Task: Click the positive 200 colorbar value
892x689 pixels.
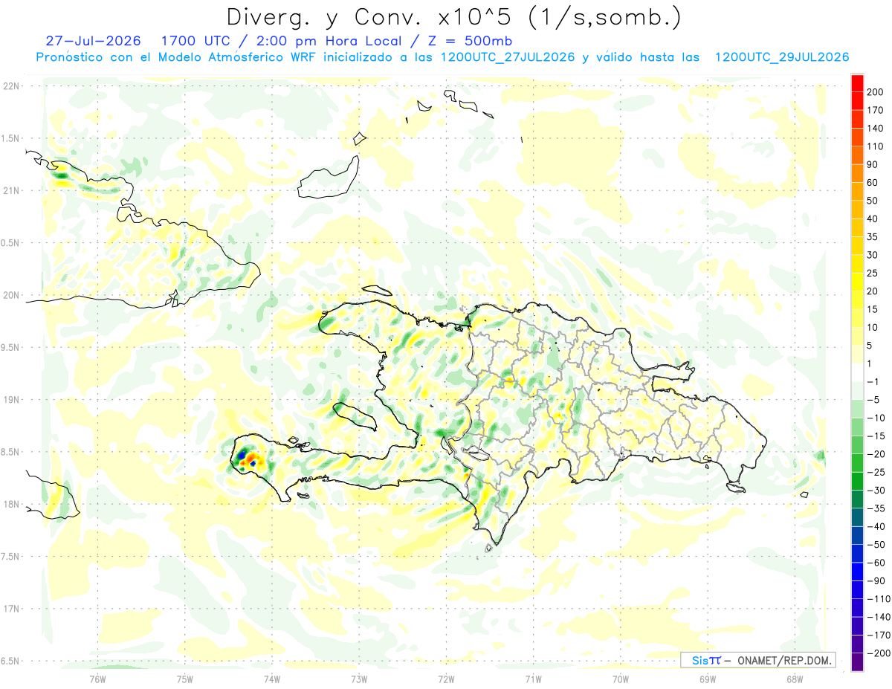Action: 875,92
